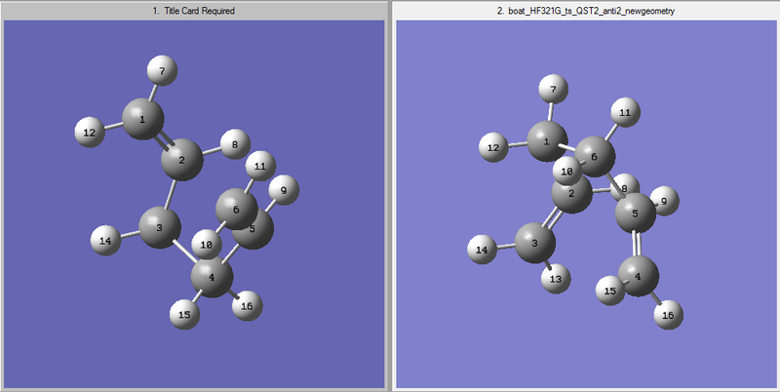Pick hydrogen atom 15 in left panel
Screen dimensions: 780x392
(x=184, y=315)
